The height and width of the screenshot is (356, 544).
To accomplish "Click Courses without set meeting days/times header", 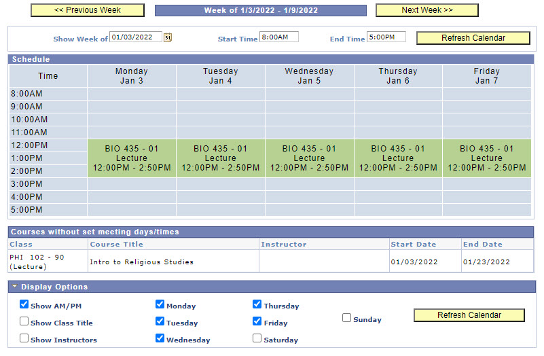I will [270, 232].
